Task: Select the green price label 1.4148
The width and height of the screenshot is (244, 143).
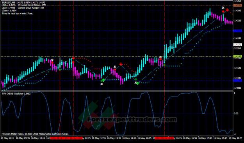Action: click(x=238, y=56)
